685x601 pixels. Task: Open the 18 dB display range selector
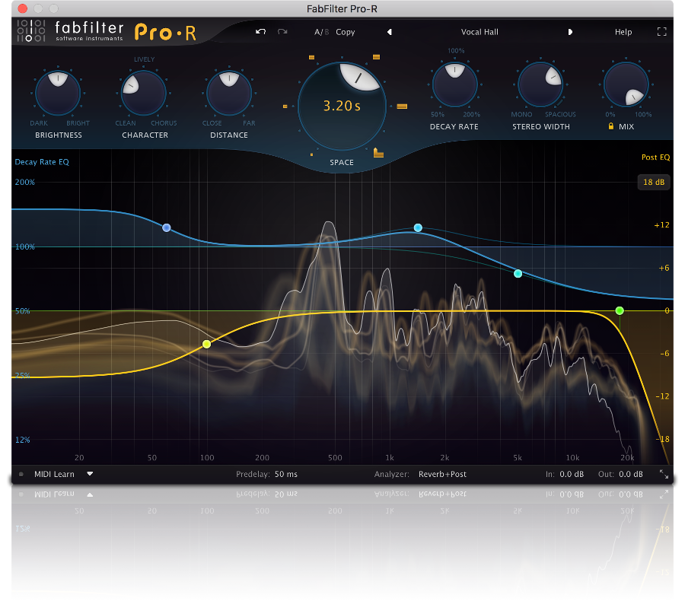coord(654,182)
